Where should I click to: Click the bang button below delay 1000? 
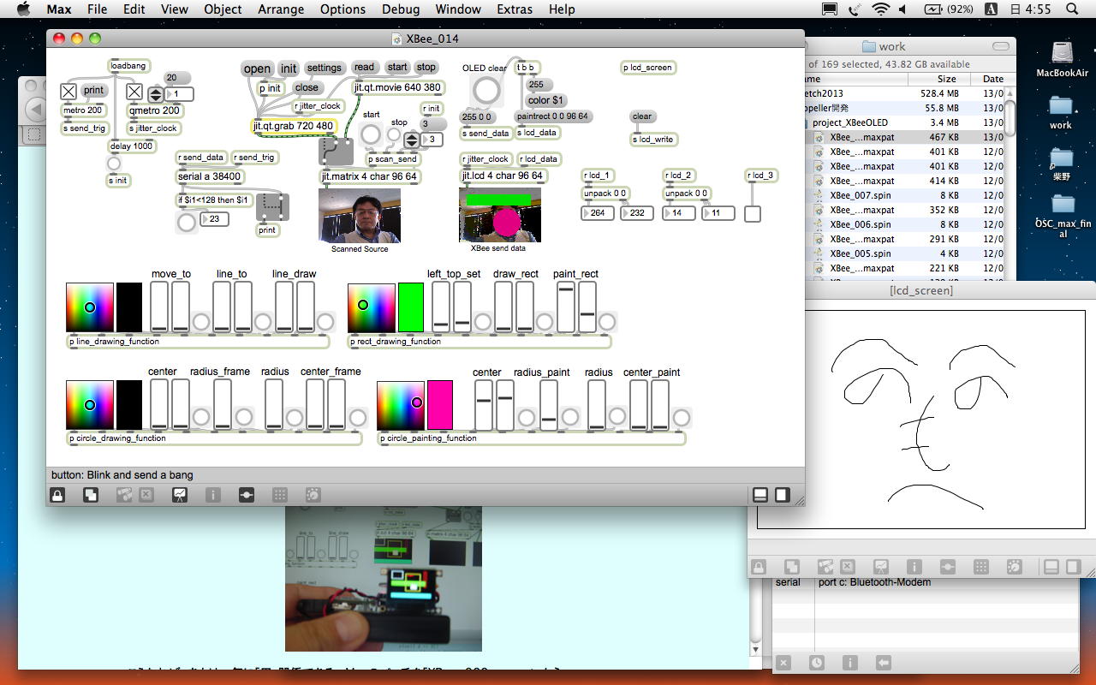tap(114, 164)
